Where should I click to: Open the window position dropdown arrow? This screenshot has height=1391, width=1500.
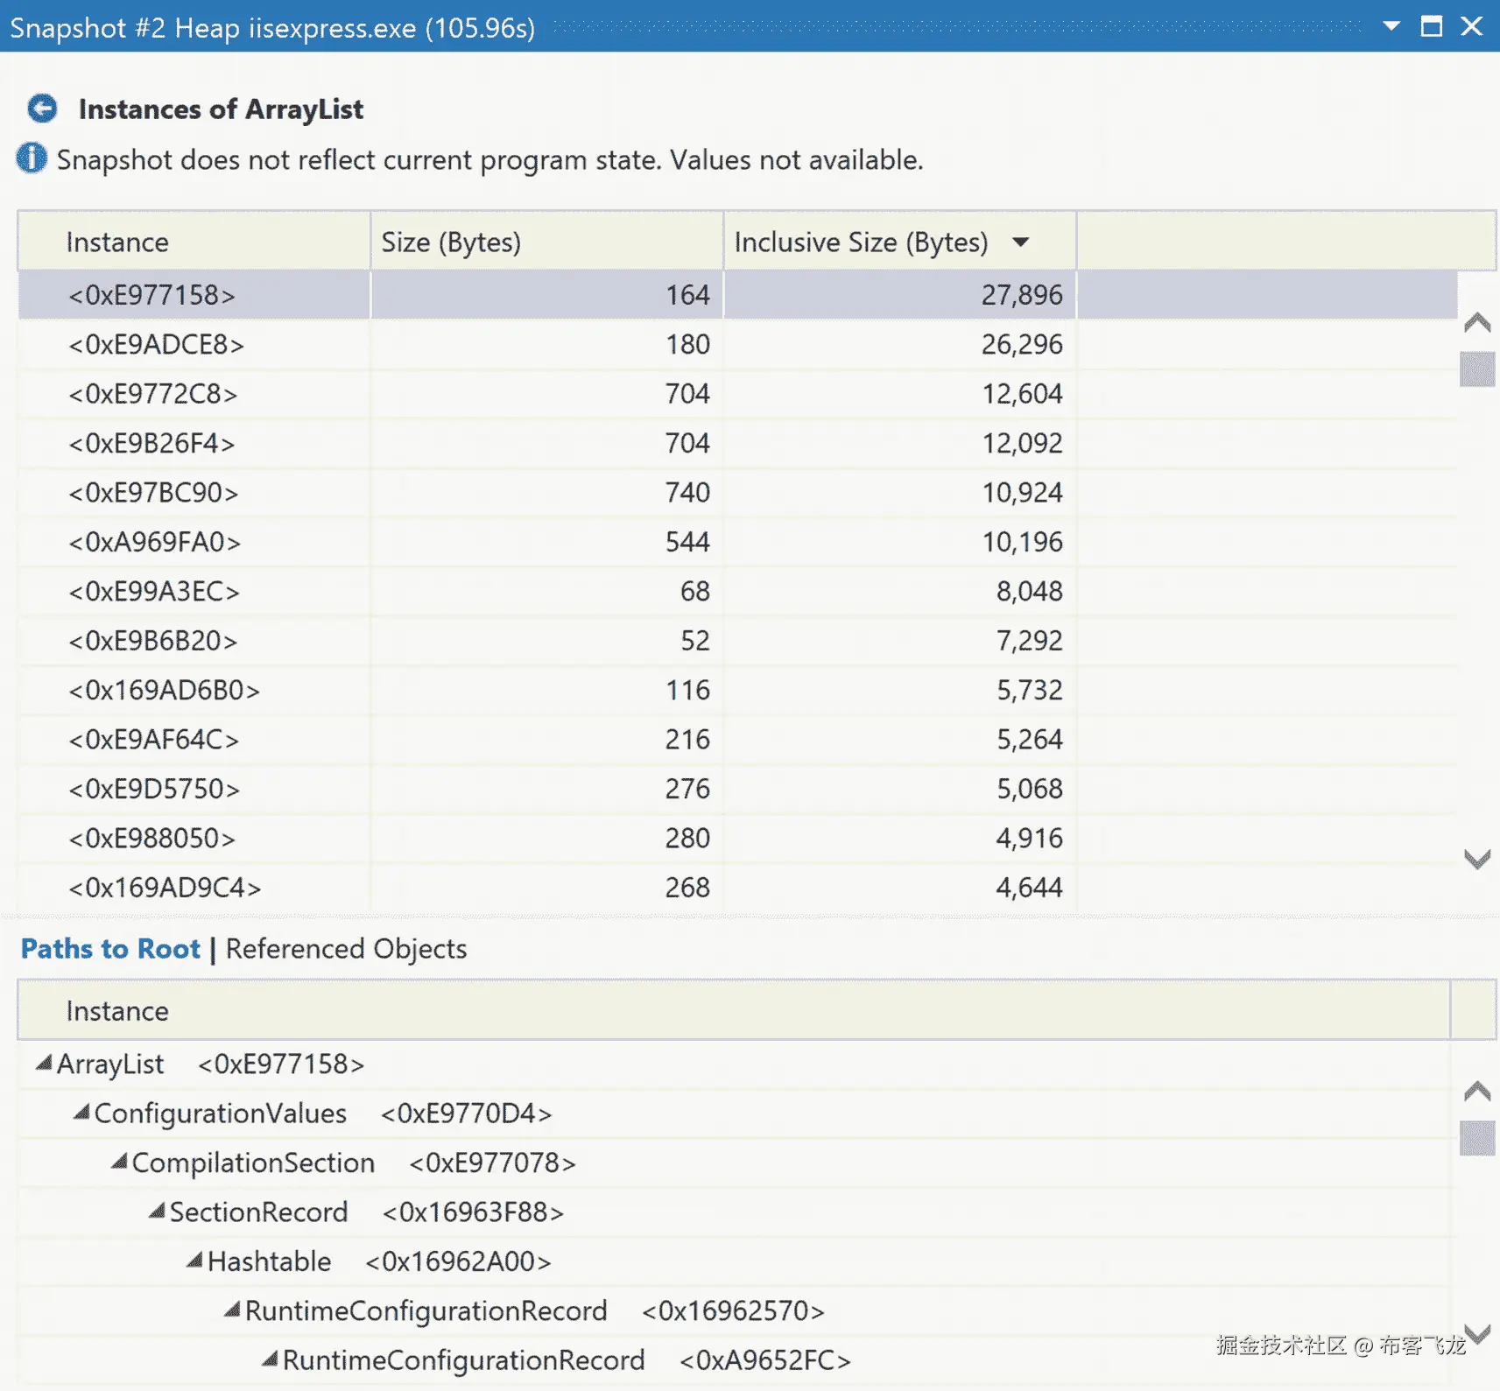click(1391, 26)
